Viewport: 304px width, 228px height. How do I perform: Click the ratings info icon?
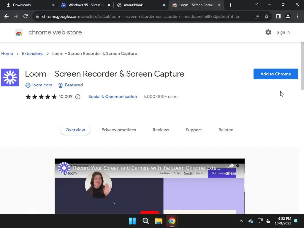[x=78, y=97]
